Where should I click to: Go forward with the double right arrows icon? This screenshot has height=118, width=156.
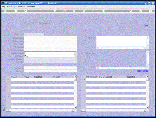point(84,11)
